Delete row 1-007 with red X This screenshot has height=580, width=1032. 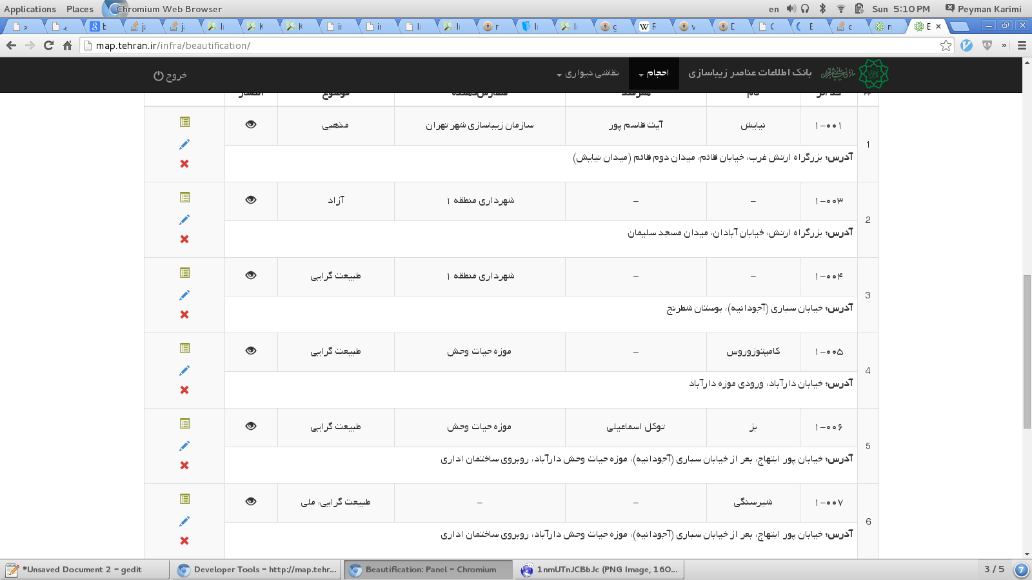click(x=184, y=541)
